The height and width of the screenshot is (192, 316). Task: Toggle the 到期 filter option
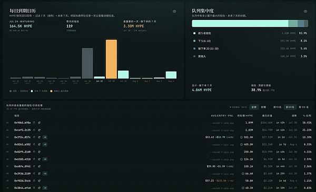pyautogui.click(x=264, y=107)
